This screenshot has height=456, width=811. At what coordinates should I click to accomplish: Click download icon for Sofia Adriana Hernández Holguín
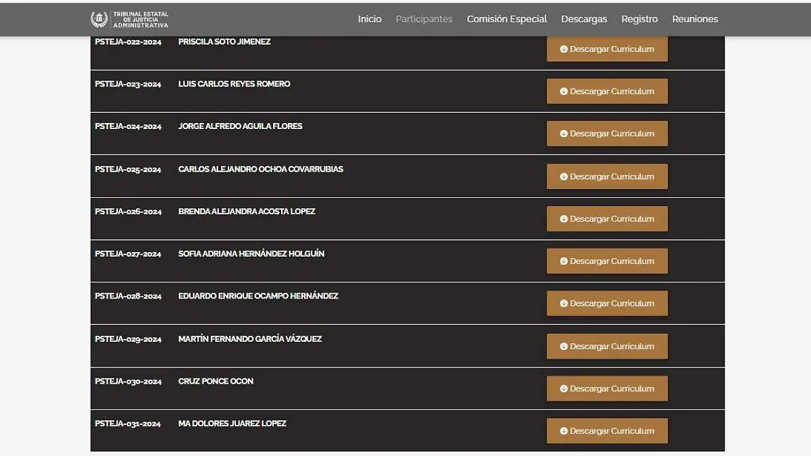tap(564, 261)
